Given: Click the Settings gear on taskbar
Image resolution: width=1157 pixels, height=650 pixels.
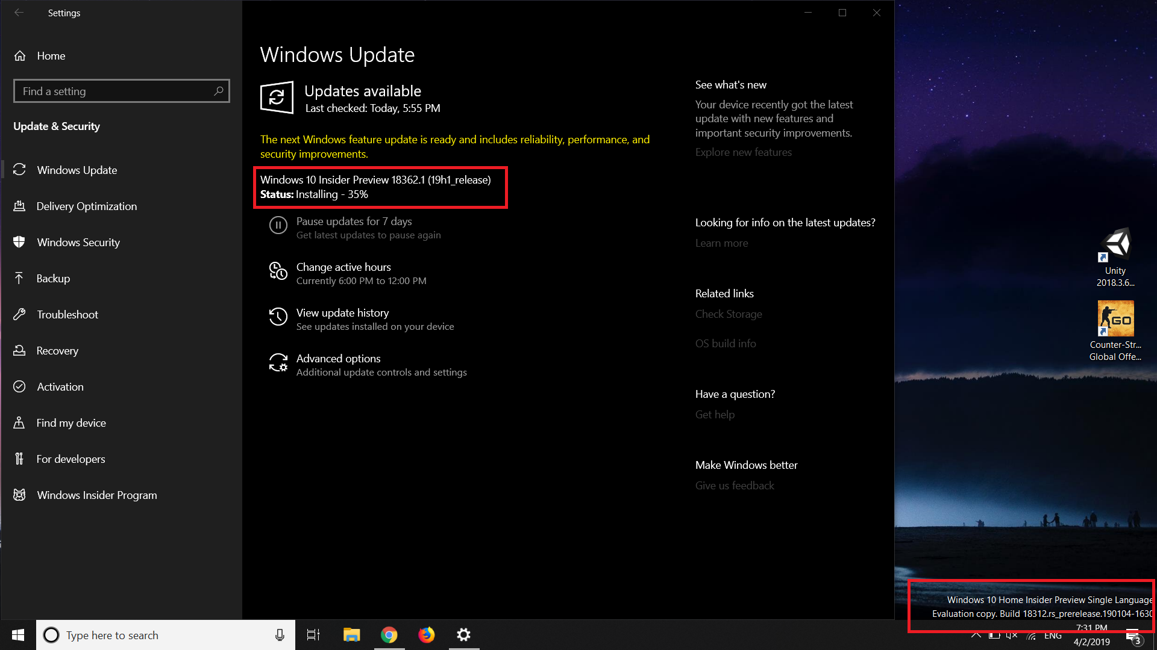Looking at the screenshot, I should (x=463, y=635).
